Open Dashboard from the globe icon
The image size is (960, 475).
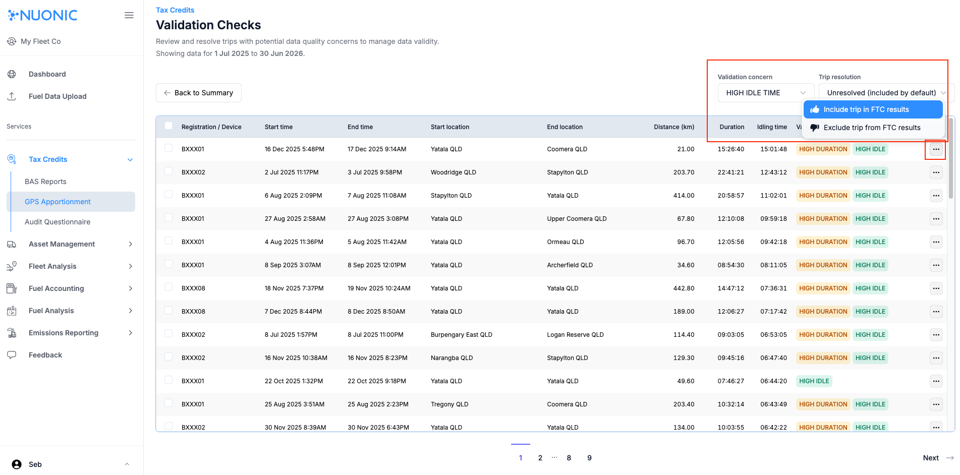[x=12, y=74]
